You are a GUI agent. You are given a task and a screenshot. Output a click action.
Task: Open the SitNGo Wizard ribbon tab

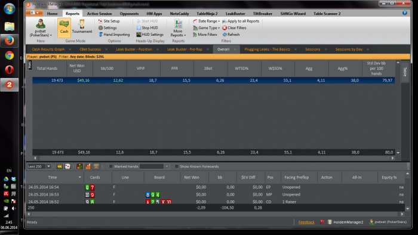pos(293,14)
